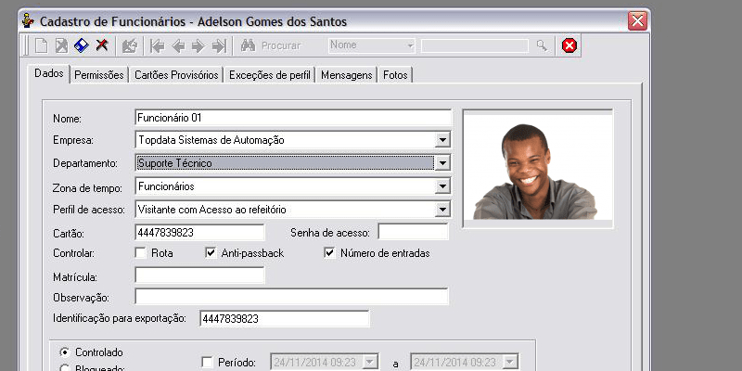Click the red circle close icon in toolbar
Image resolution: width=742 pixels, height=371 pixels.
[569, 45]
